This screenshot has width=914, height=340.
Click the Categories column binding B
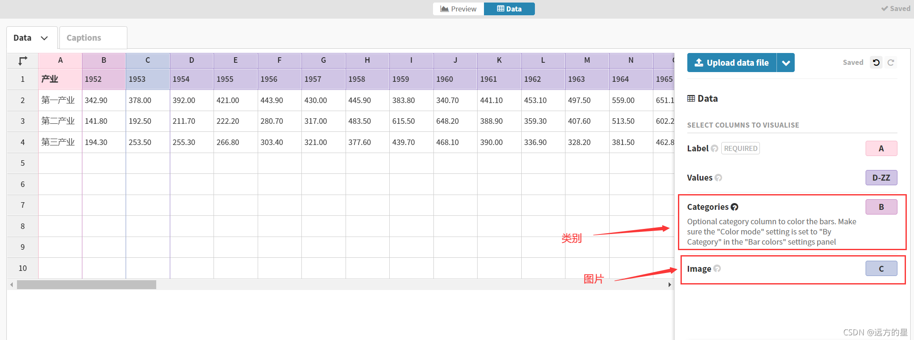pos(881,207)
